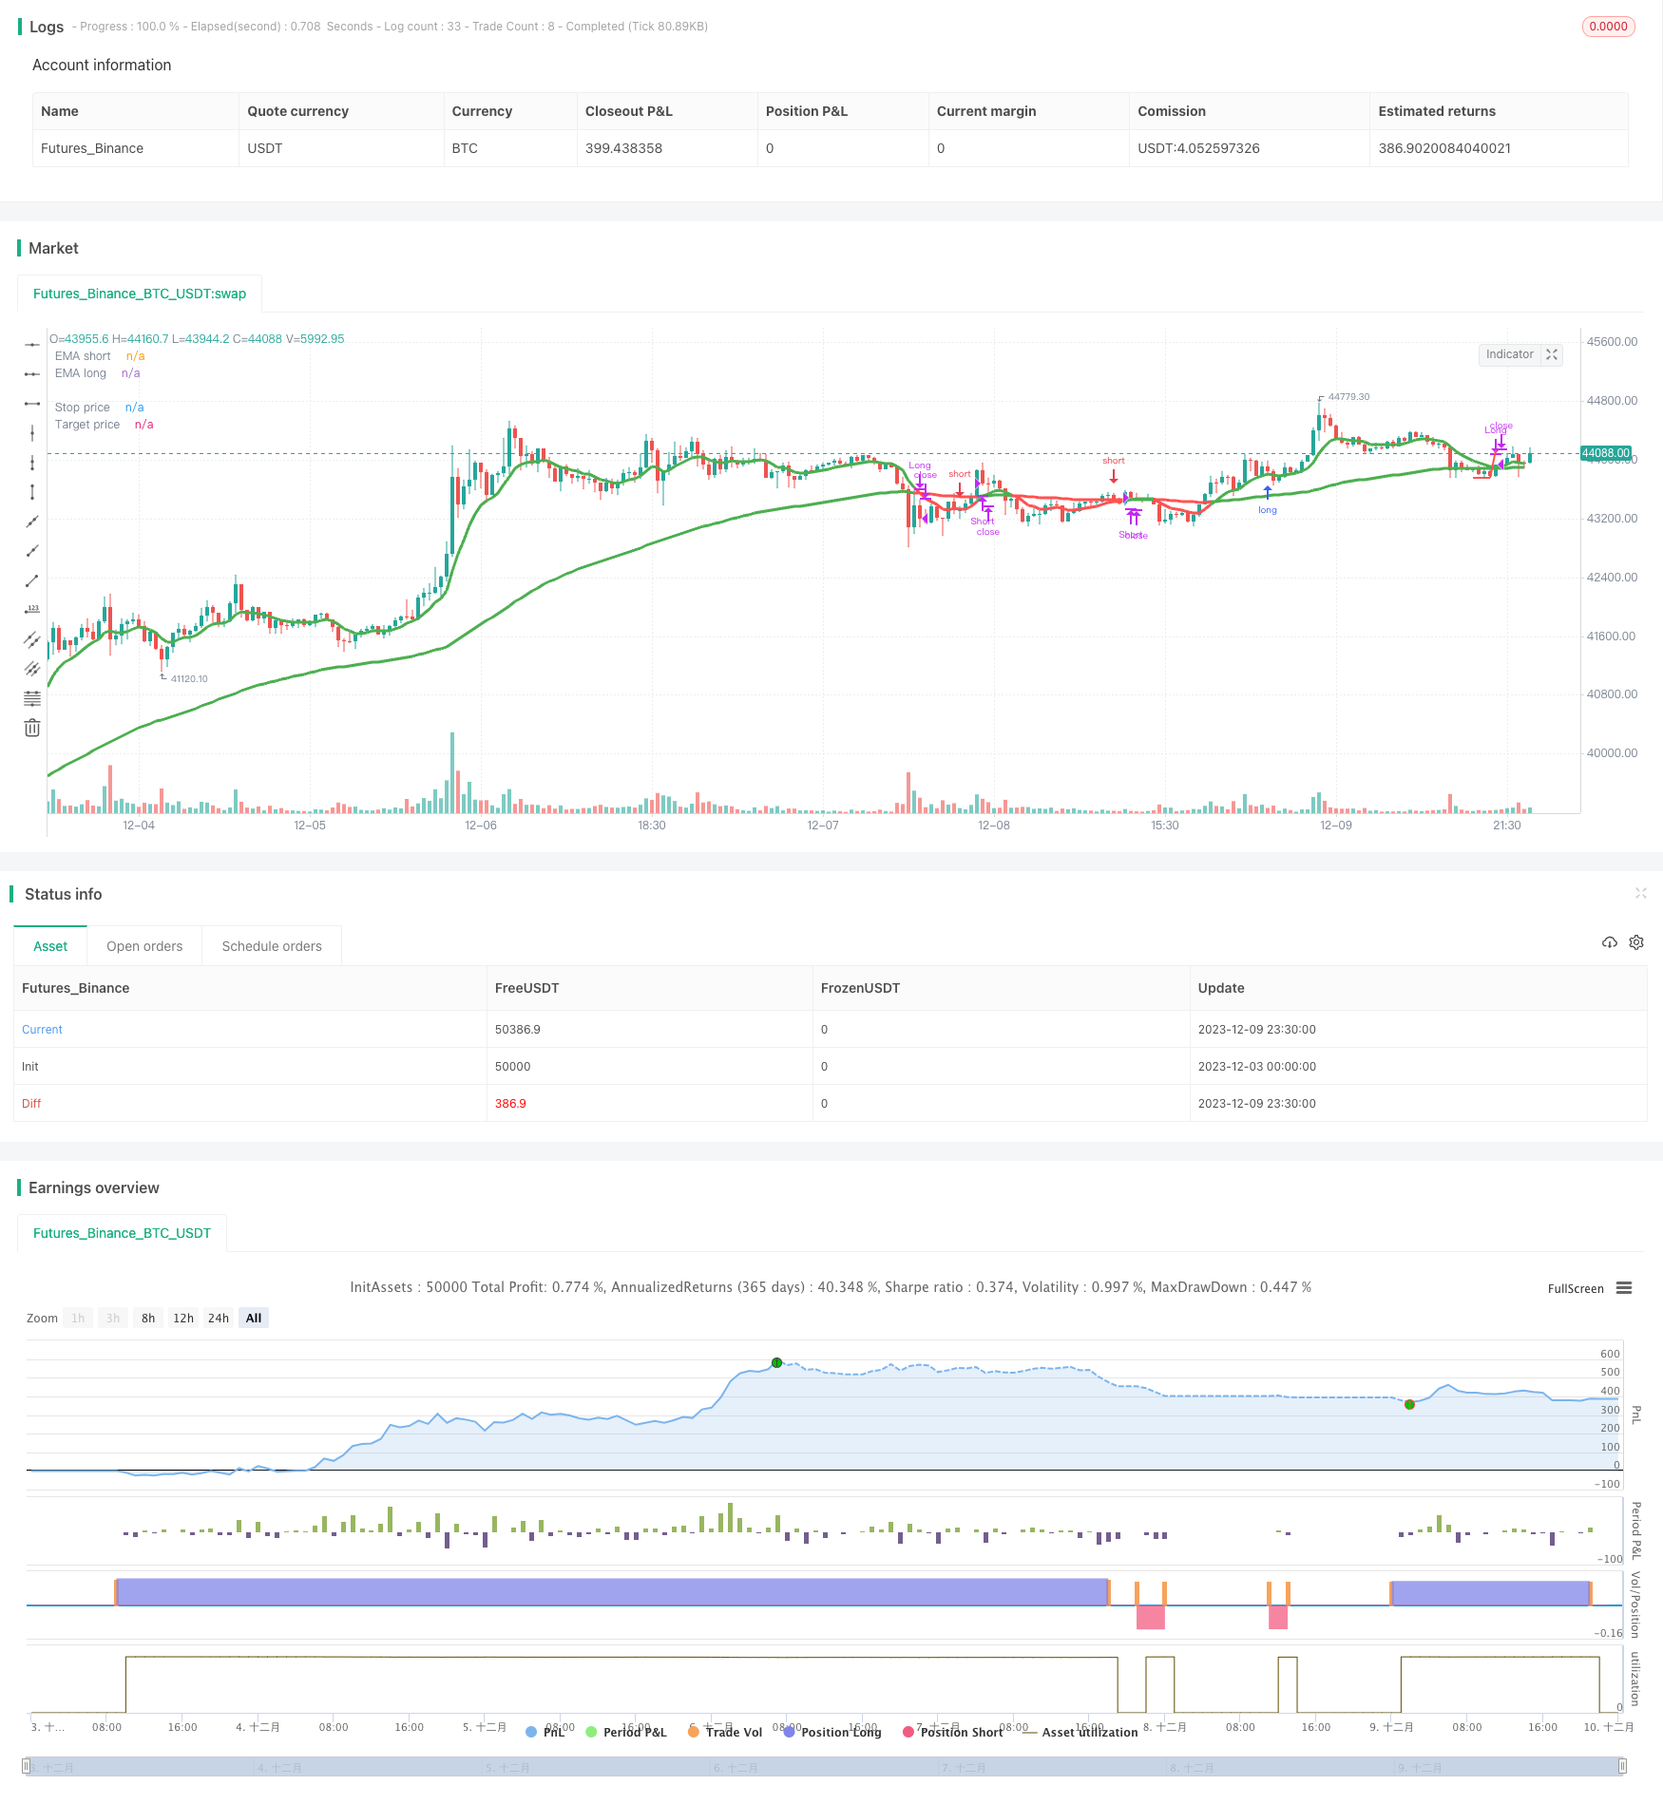Click the 44088.00 current price label
1663x1804 pixels.
click(x=1606, y=453)
